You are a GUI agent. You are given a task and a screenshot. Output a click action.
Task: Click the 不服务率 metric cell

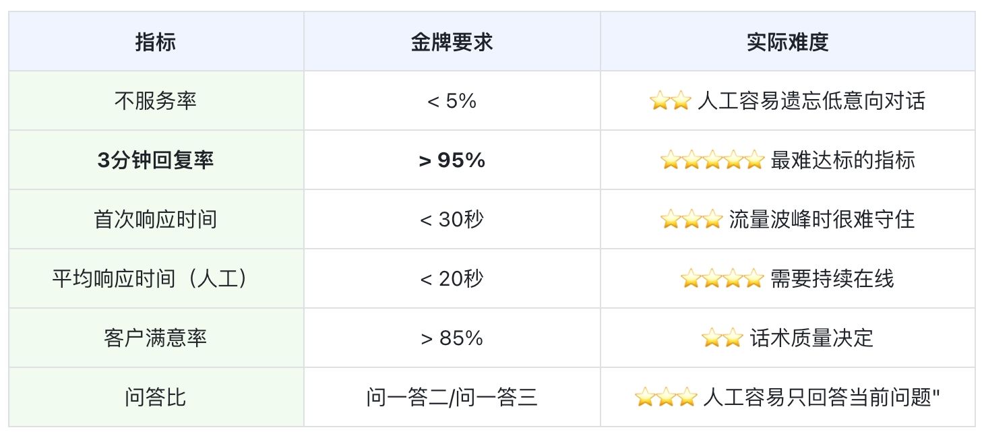[x=156, y=101]
